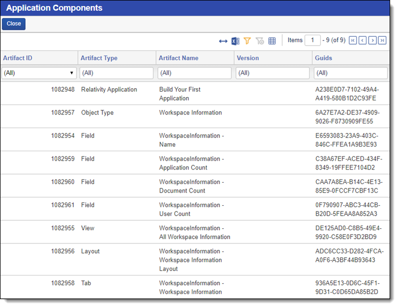398x307 pixels.
Task: Click the Artifact Name filter box
Action: pos(195,73)
